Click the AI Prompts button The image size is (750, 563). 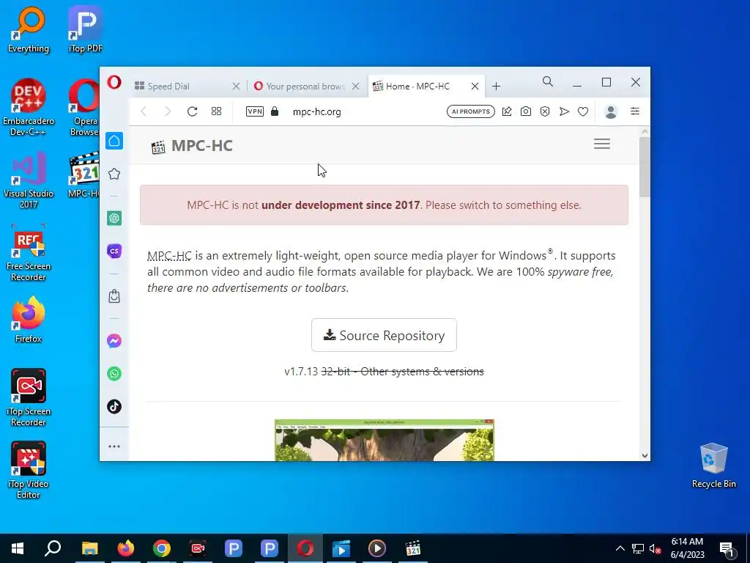click(x=471, y=111)
